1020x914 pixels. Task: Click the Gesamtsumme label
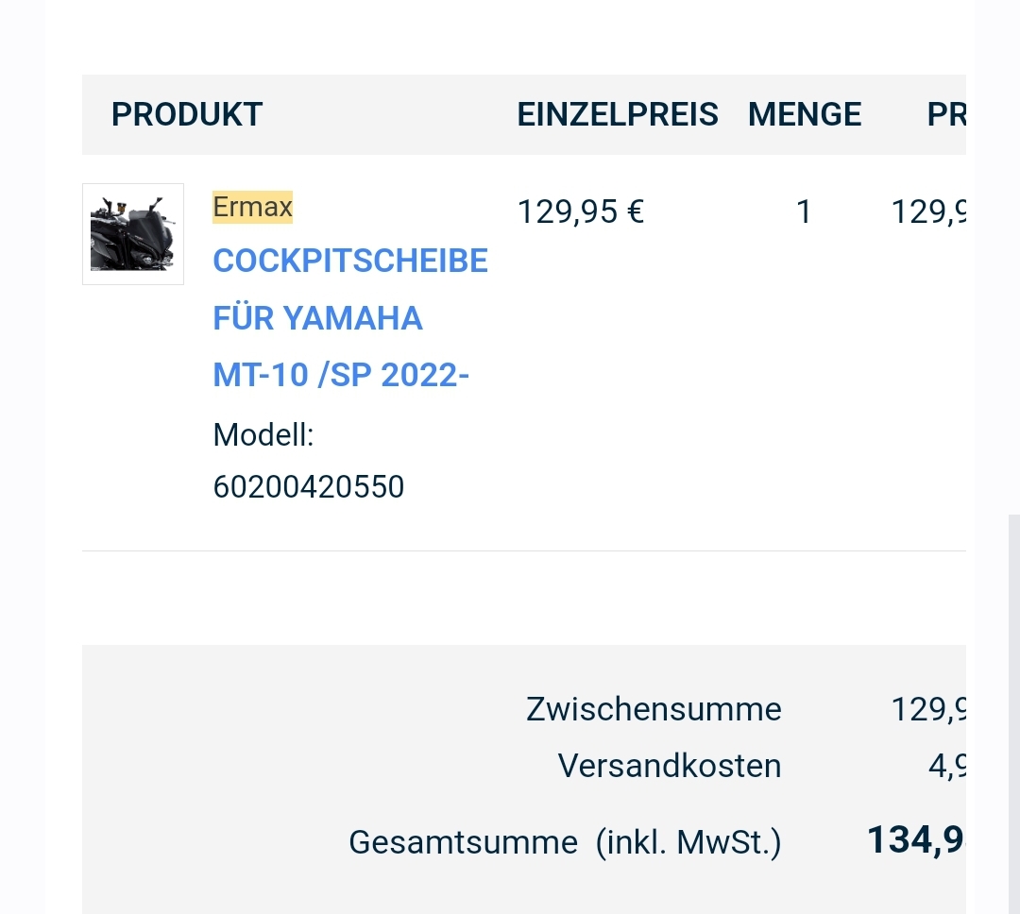463,841
